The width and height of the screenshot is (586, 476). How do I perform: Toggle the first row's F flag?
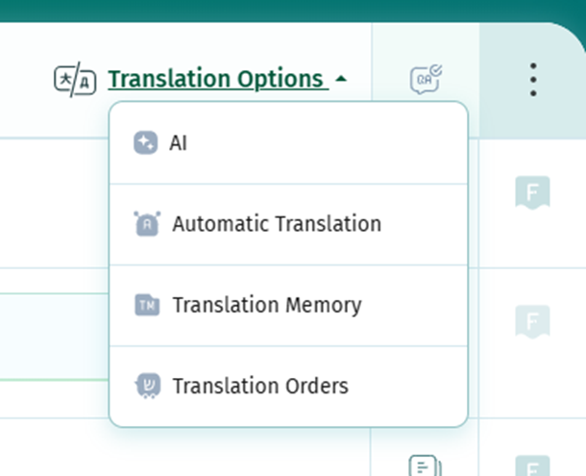pos(532,193)
